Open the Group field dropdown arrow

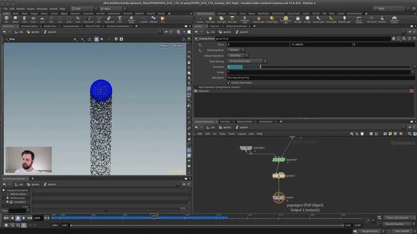[x=412, y=72]
